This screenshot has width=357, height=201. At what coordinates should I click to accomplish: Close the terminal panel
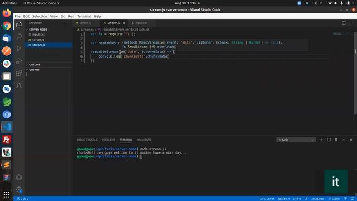click(351, 140)
